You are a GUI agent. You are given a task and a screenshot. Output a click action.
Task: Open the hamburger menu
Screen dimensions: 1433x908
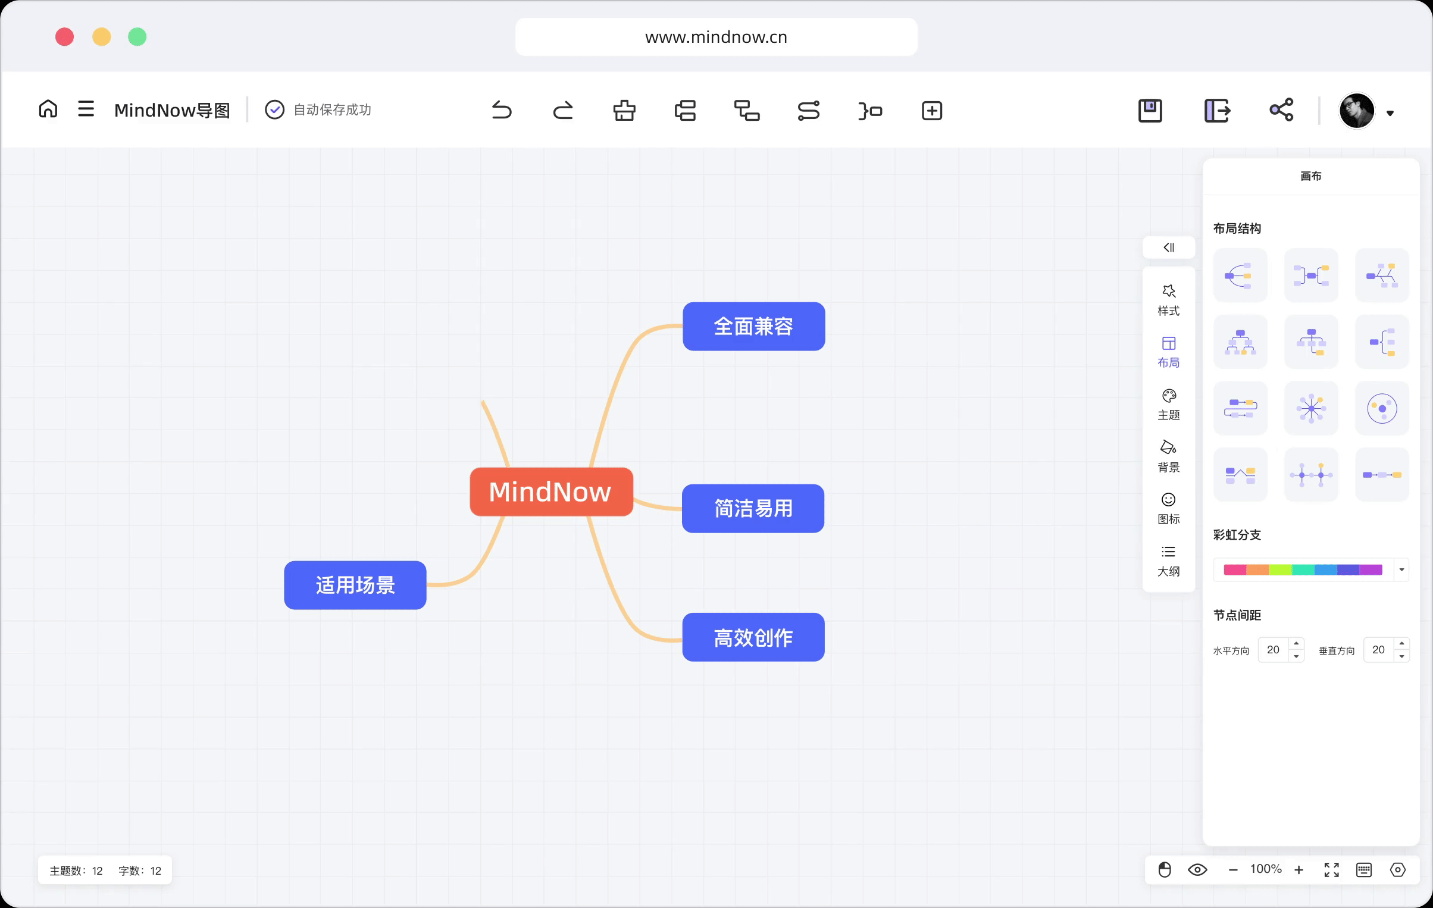[86, 109]
